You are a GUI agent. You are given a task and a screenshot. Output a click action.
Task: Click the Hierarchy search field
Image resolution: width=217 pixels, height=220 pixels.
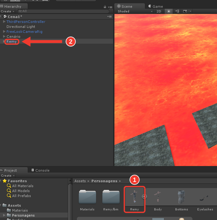(63, 11)
